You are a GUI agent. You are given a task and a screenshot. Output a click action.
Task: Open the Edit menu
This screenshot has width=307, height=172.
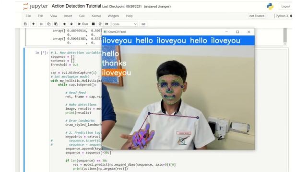click(x=40, y=16)
